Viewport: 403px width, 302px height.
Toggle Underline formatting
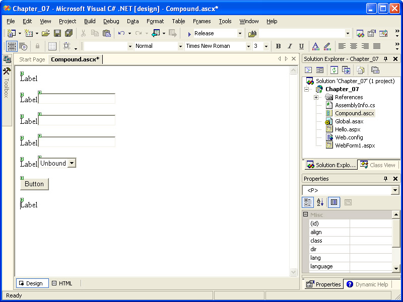tap(301, 46)
